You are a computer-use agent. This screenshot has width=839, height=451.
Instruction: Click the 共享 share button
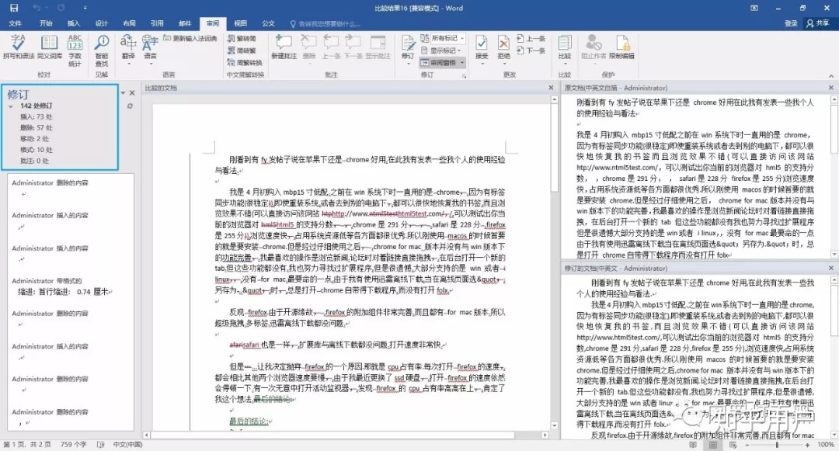[818, 23]
